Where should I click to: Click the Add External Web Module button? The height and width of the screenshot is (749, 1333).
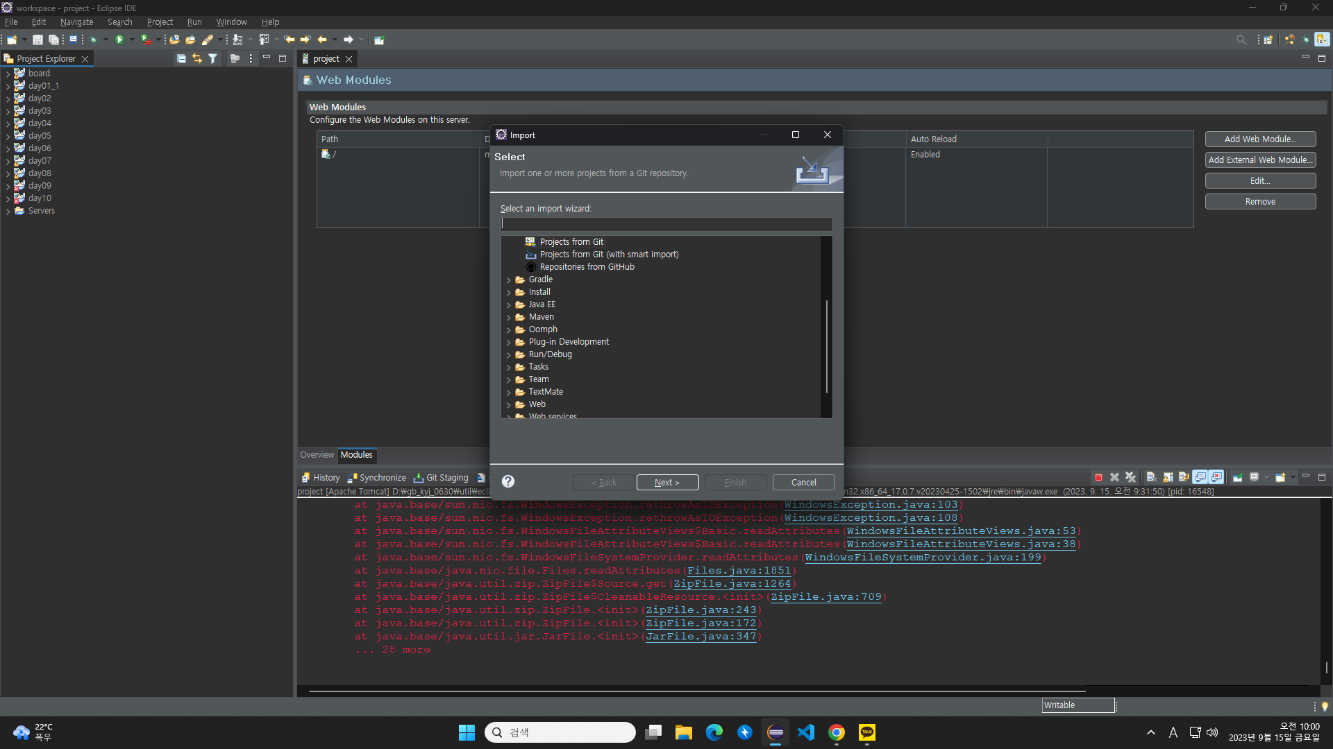click(x=1260, y=160)
